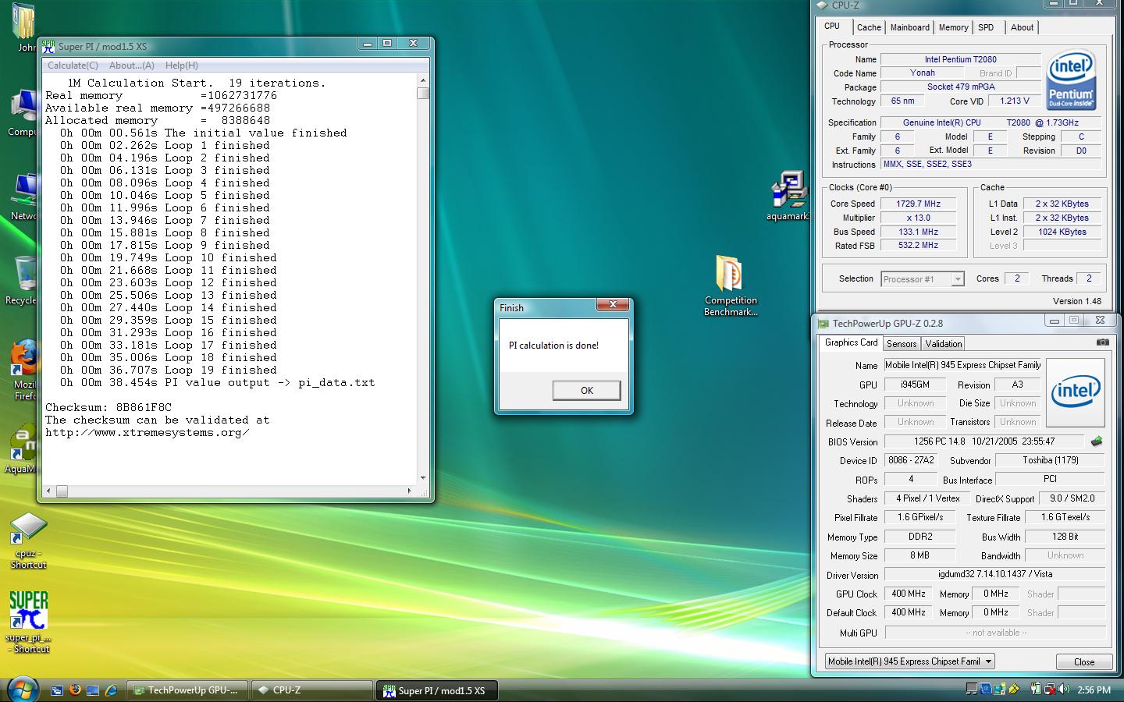Click OK in the Finish dialog
Viewport: 1124px width, 702px height.
(587, 391)
